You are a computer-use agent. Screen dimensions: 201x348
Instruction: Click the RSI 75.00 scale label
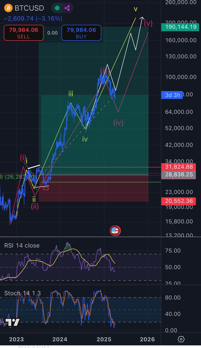pos(173,251)
